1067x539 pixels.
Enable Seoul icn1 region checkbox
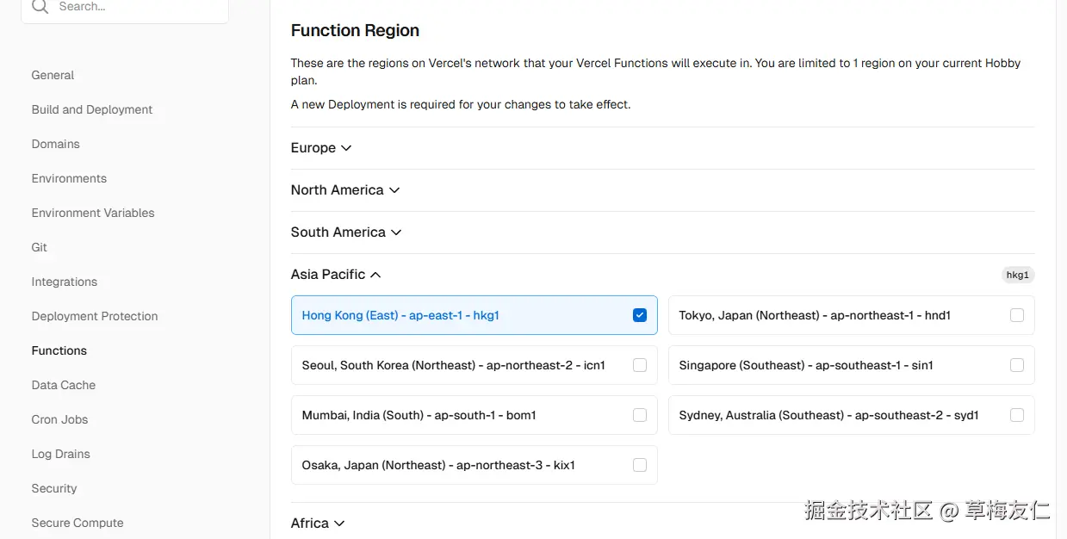pos(639,365)
